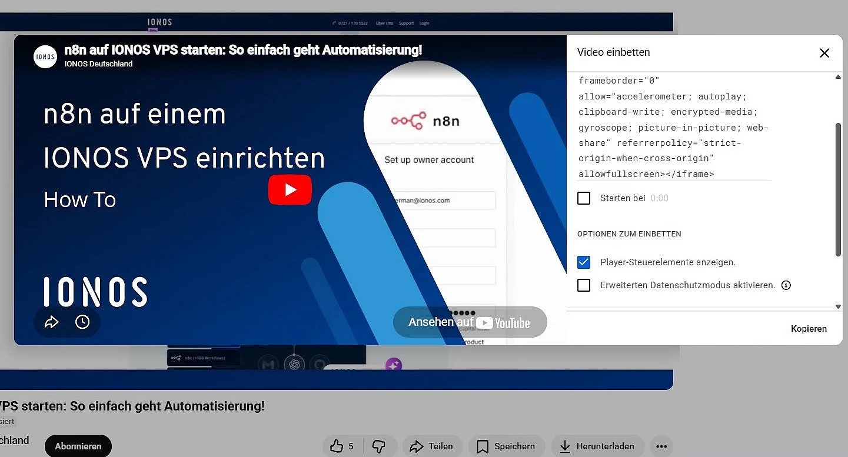
Task: Click the 0:00 start time field
Action: pyautogui.click(x=660, y=198)
